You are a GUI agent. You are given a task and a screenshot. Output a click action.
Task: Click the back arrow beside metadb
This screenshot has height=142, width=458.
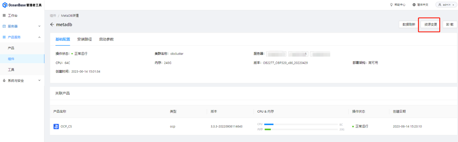(x=52, y=24)
